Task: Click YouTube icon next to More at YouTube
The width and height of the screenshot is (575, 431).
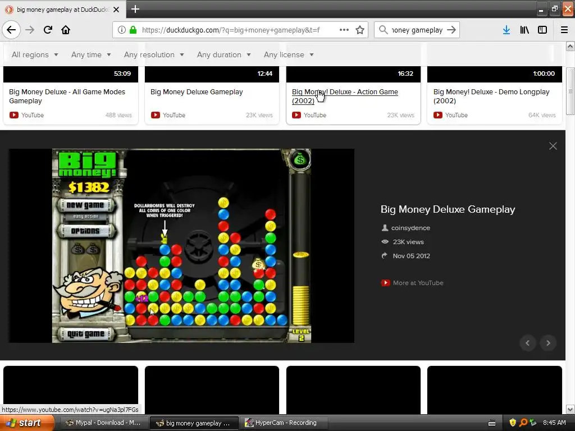Action: tap(385, 283)
